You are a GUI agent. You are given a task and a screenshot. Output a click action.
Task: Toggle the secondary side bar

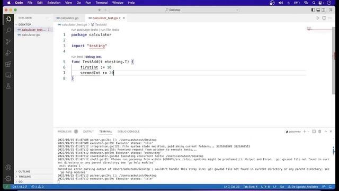pos(324,10)
